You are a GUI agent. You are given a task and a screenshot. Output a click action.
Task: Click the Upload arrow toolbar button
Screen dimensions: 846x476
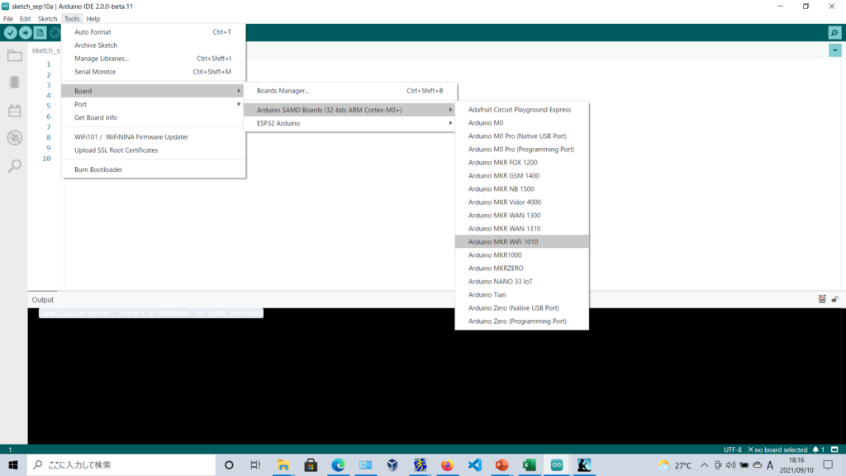26,33
